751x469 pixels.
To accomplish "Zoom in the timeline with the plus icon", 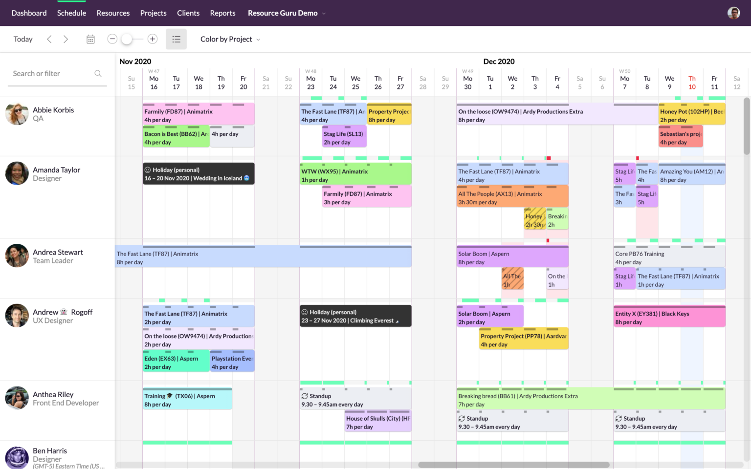I will coord(152,39).
